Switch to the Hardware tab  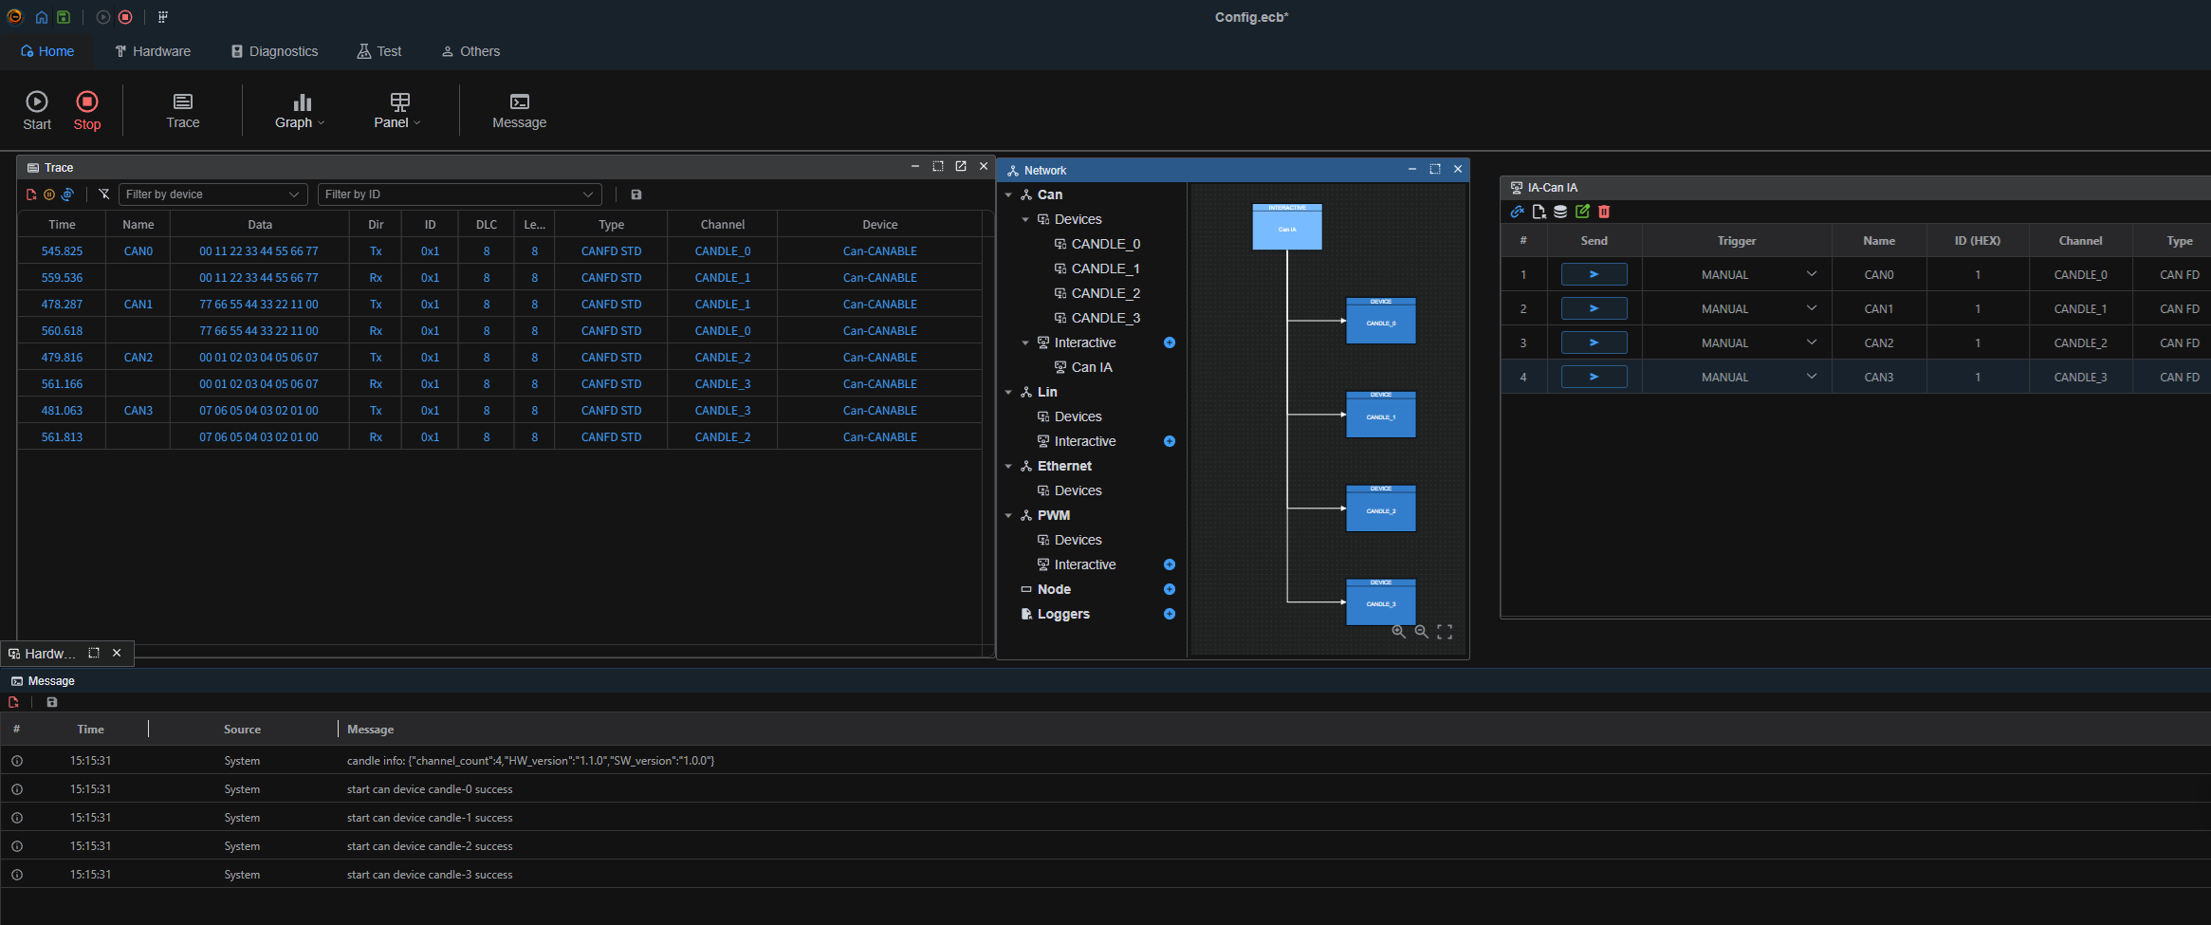coord(153,51)
